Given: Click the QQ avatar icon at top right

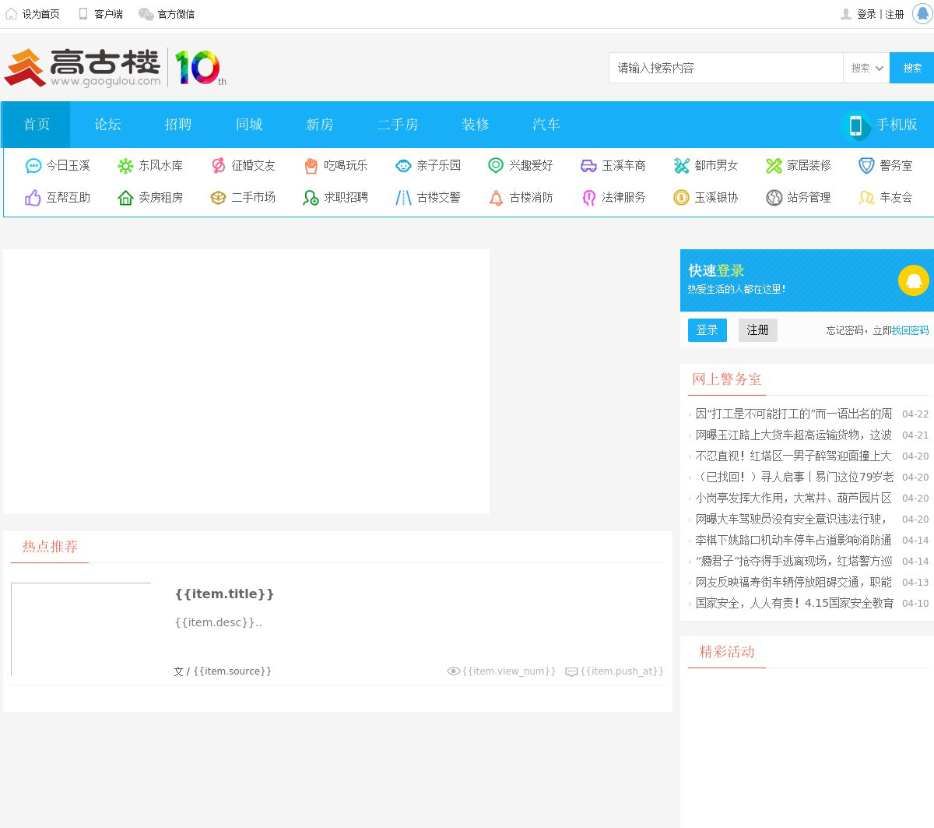Looking at the screenshot, I should click(922, 14).
